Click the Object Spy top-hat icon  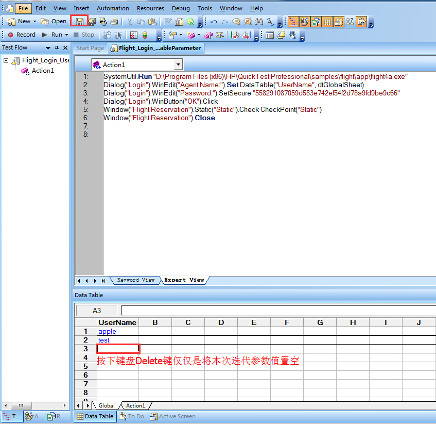[x=292, y=35]
